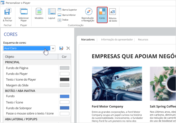
Task: Change the Fundo de Página color swatch
Action: point(65,68)
